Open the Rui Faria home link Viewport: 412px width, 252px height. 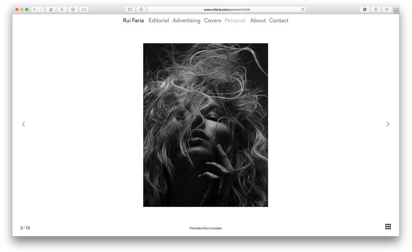pyautogui.click(x=133, y=21)
